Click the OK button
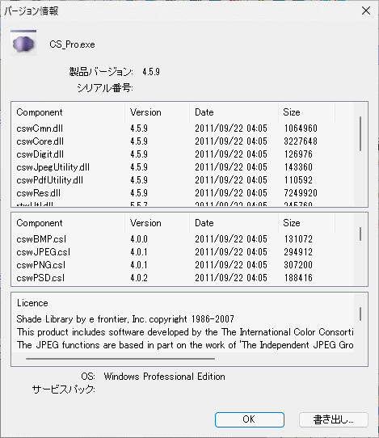This screenshot has height=438, width=379. coord(250,419)
